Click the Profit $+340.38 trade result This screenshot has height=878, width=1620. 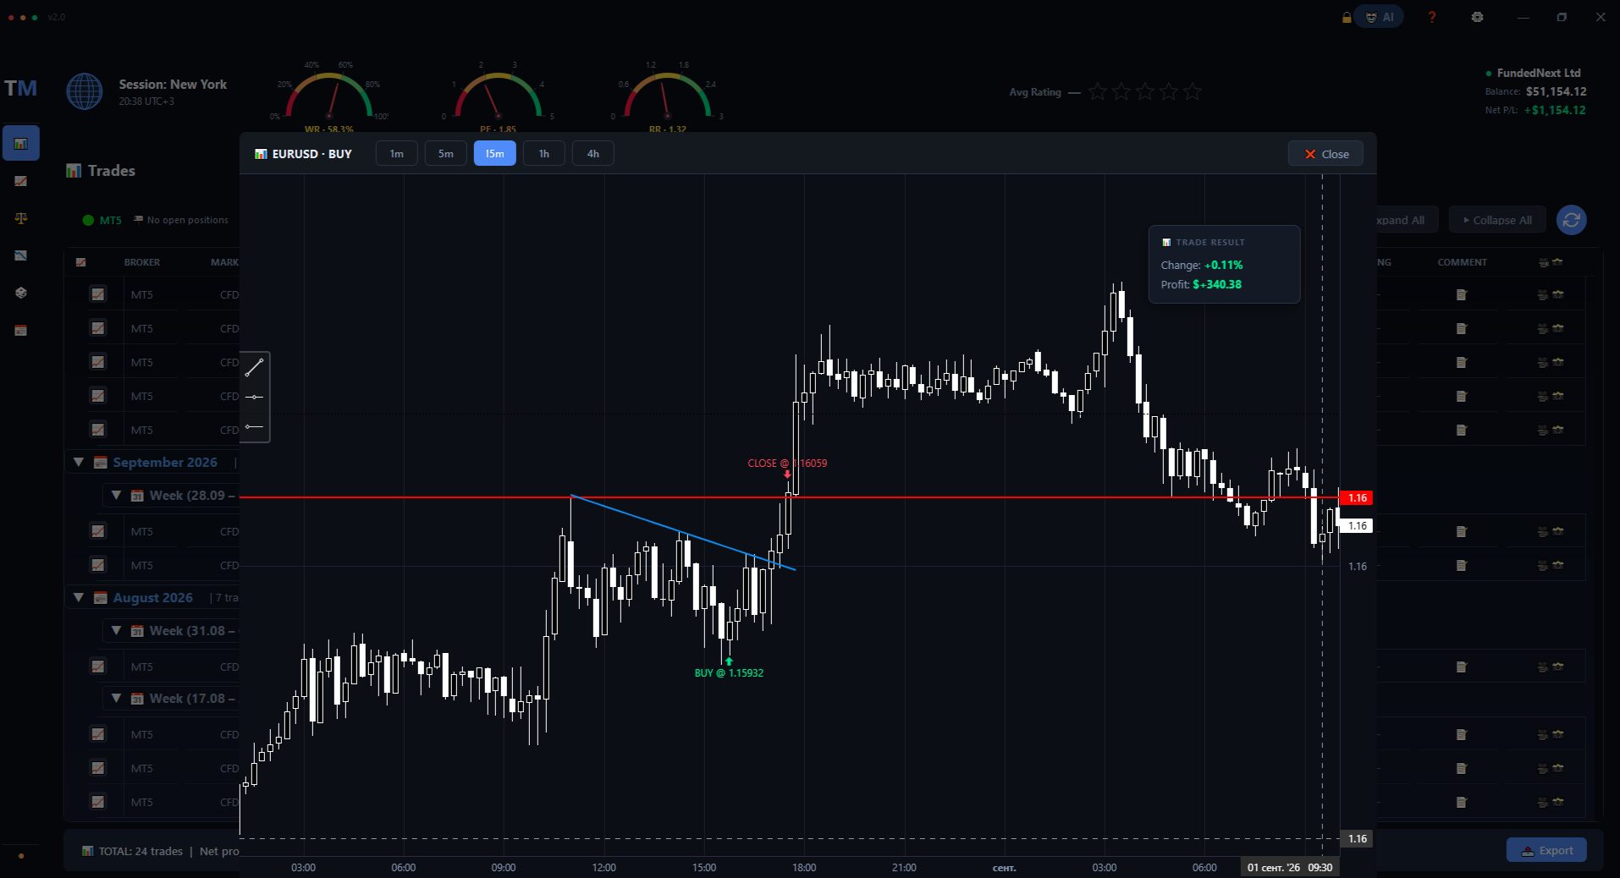[1201, 284]
